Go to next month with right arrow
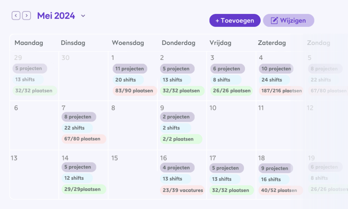Screen dimensions: 348x209 (27, 16)
